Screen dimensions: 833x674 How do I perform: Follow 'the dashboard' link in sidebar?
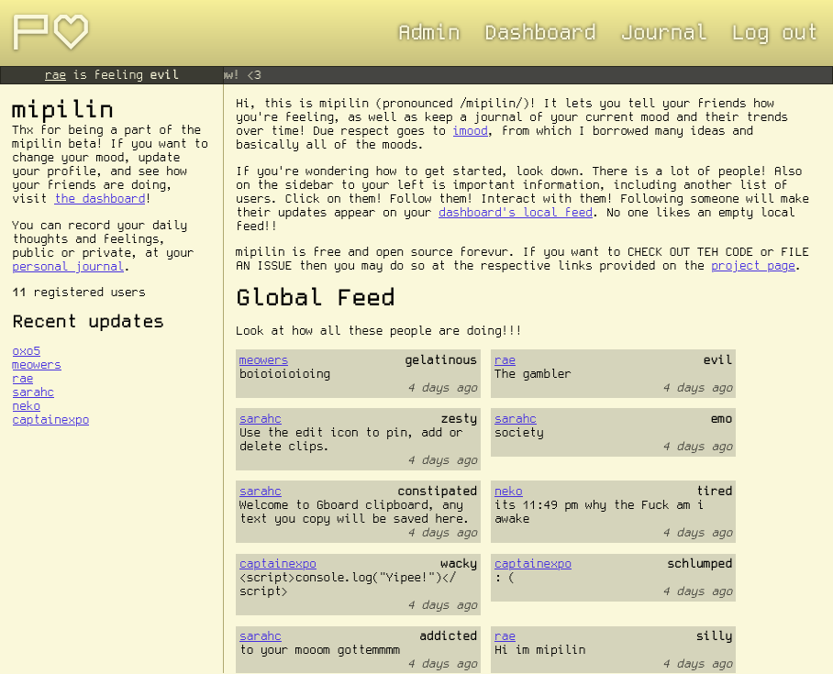[x=100, y=199]
